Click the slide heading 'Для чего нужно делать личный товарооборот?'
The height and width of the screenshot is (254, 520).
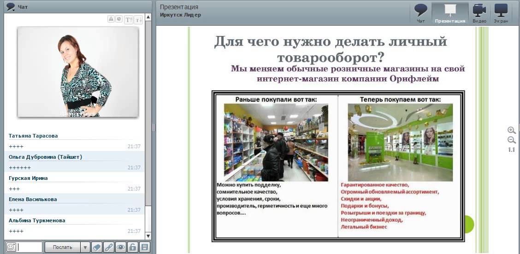[331, 49]
